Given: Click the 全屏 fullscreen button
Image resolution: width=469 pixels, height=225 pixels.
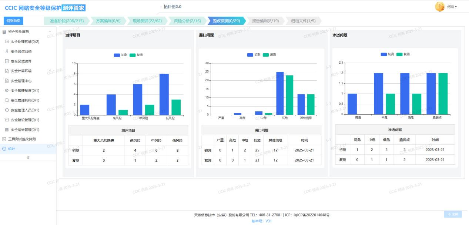Looking at the screenshot, I should click(453, 214).
